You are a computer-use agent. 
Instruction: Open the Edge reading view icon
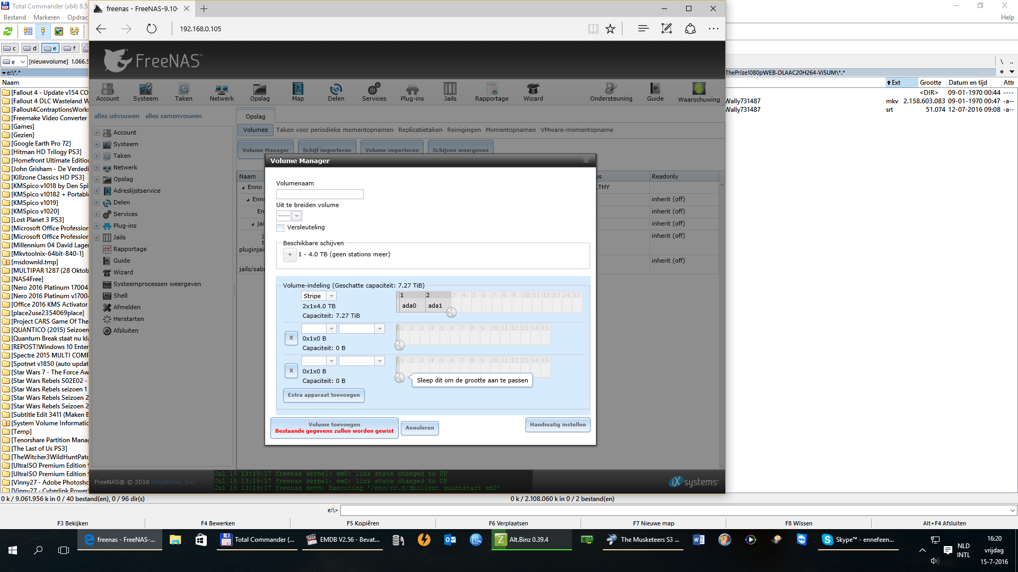click(593, 29)
